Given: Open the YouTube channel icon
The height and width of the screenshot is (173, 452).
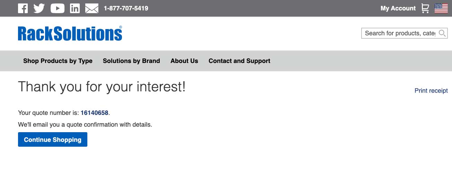Looking at the screenshot, I should tap(58, 8).
